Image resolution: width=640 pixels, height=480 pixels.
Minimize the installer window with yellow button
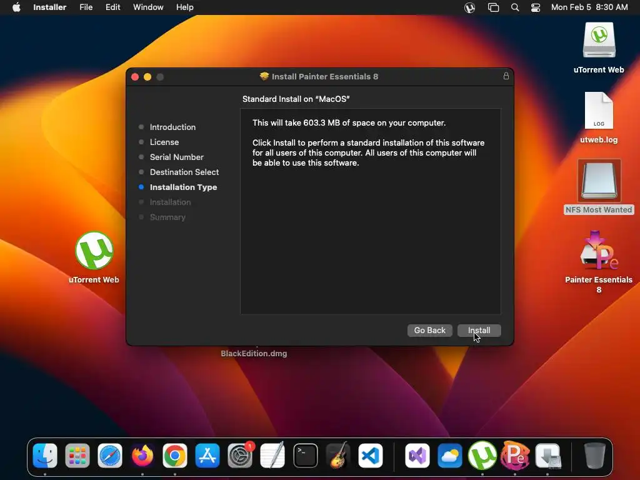[x=147, y=77]
